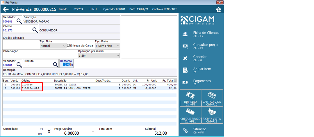Click the Quant. column header

pos(126,81)
